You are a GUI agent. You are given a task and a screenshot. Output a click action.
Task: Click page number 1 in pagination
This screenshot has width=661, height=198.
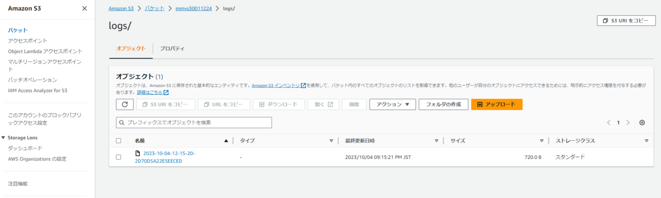point(619,123)
